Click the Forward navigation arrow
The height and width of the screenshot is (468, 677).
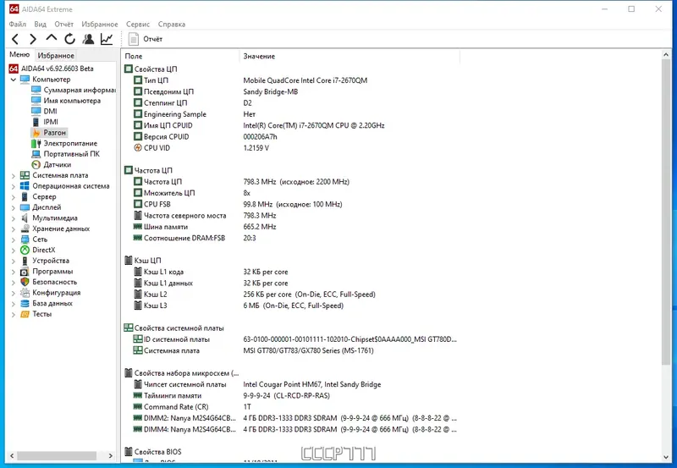click(33, 39)
